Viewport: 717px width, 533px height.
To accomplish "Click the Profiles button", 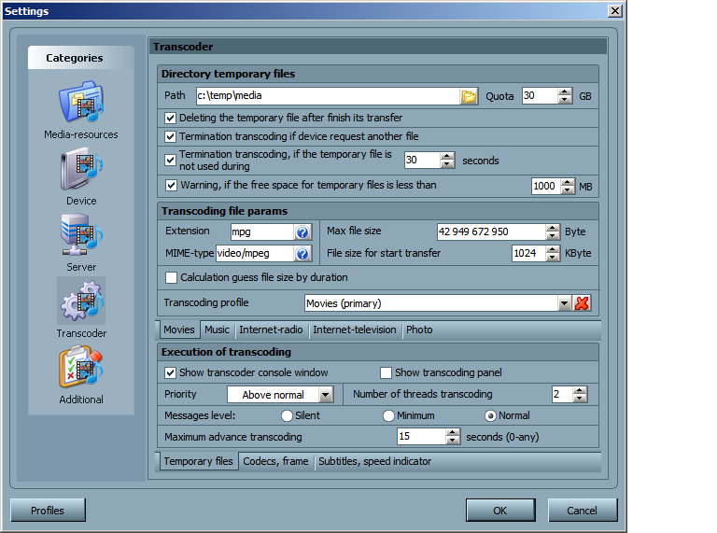I will [x=48, y=511].
